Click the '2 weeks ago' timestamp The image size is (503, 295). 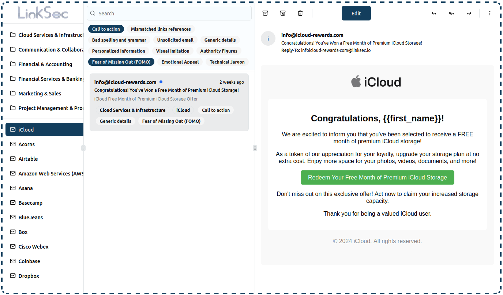tap(232, 82)
